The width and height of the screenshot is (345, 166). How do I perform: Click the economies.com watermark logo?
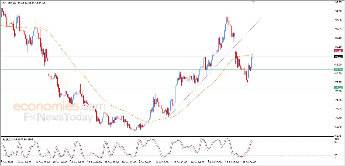59,107
